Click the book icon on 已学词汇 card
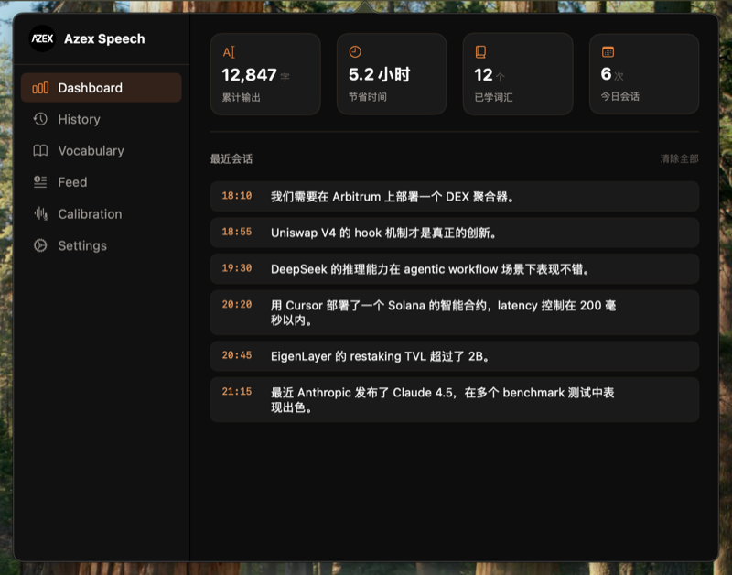This screenshot has height=575, width=732. [480, 51]
